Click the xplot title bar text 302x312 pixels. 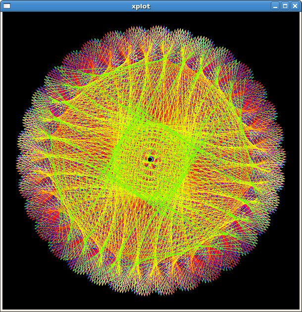pyautogui.click(x=141, y=6)
